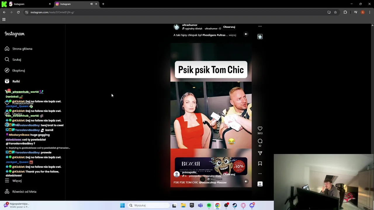Open the princepolo_ profile name
The height and width of the screenshot is (210, 374).
189,172
